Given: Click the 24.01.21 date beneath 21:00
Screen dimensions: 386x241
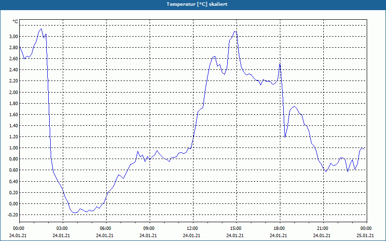Looking at the screenshot, I should [x=322, y=235].
